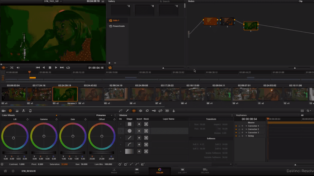The width and height of the screenshot is (314, 176).
Task: Select the PowerGrade album
Action: 117,26
